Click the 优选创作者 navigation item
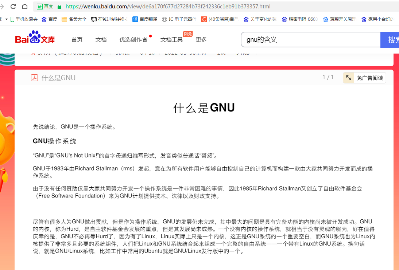399x270 pixels. (x=133, y=39)
